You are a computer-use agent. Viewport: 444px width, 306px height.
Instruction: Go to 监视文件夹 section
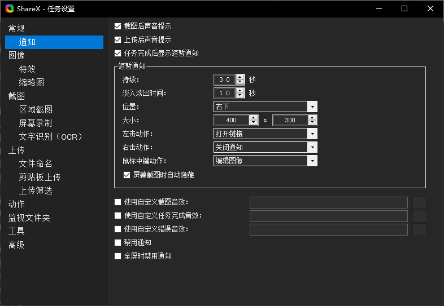[29, 218]
